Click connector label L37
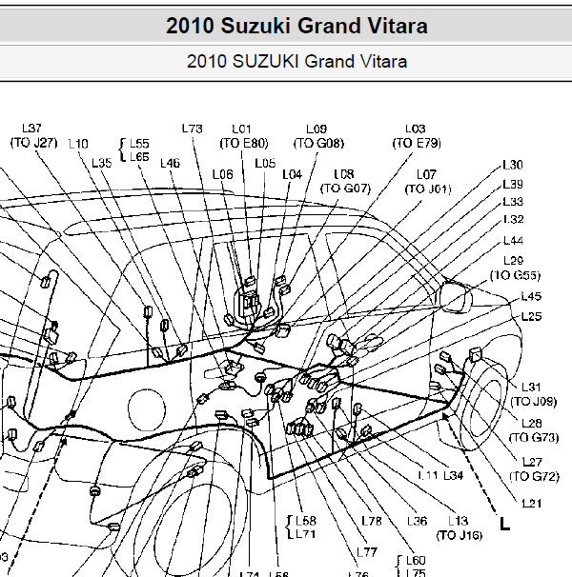Viewport: 572px width, 577px height. pos(31,129)
